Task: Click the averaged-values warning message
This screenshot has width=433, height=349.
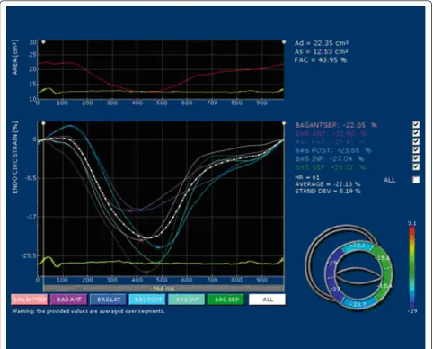Action: click(88, 311)
